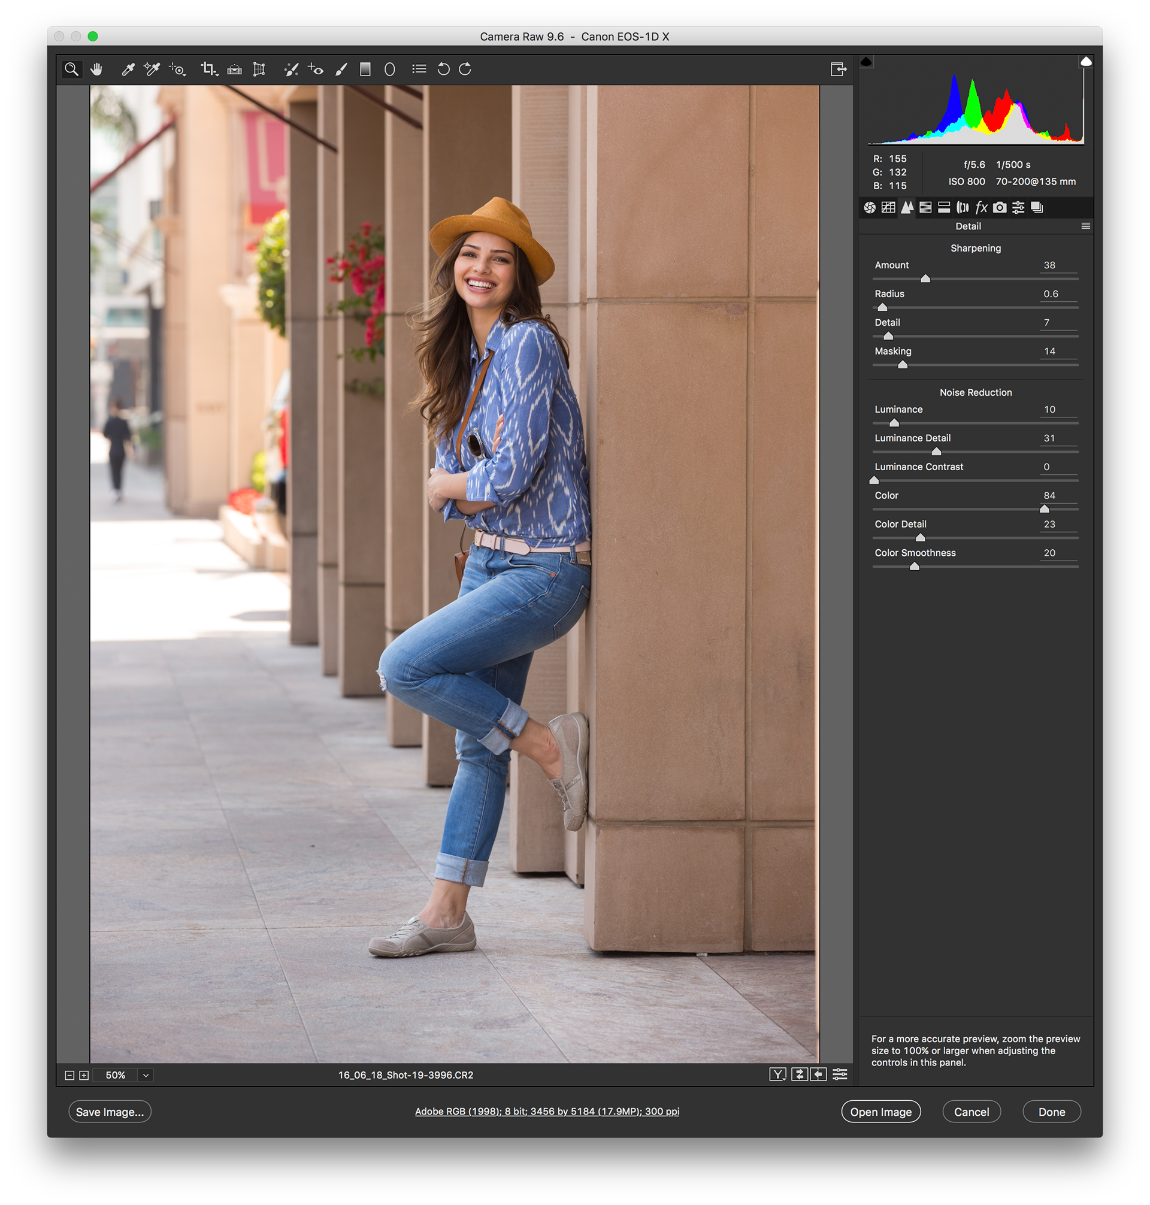The image size is (1150, 1205).
Task: Toggle full screen mode icon
Action: (x=838, y=69)
